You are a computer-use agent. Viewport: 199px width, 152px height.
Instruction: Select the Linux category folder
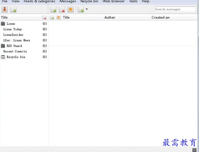24,24
